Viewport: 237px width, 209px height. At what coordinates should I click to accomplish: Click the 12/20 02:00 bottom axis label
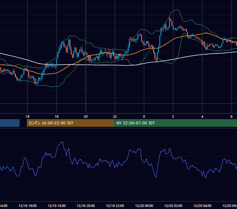[x=173, y=206]
